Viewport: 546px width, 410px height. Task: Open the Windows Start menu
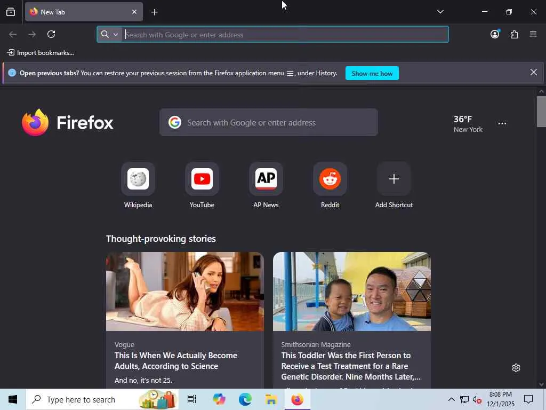13,399
